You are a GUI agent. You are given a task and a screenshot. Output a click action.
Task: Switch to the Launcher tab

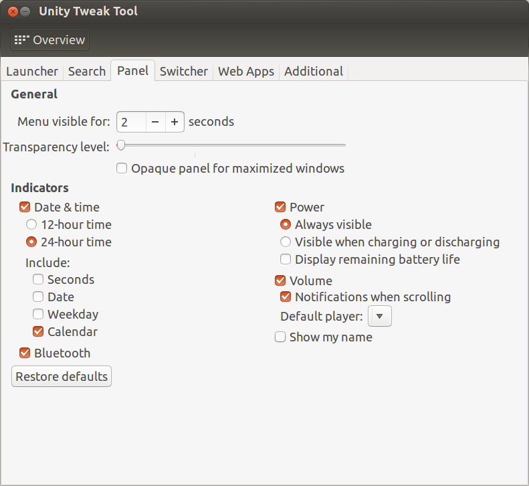tap(32, 71)
